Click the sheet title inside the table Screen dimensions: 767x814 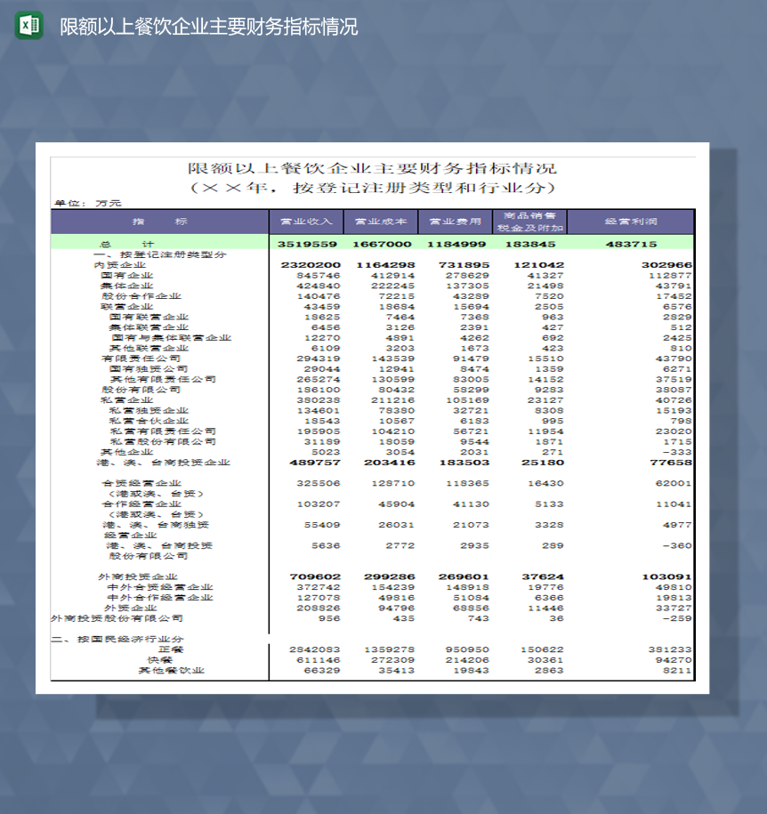point(372,168)
